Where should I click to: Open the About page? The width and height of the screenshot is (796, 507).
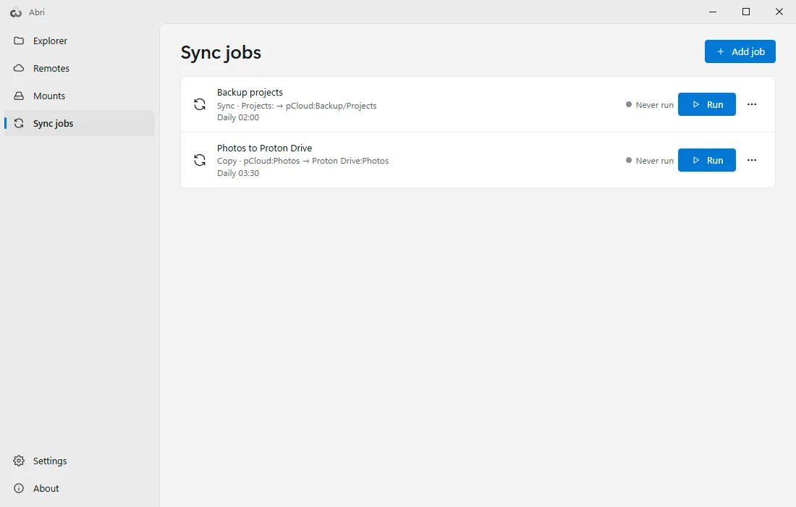79,488
